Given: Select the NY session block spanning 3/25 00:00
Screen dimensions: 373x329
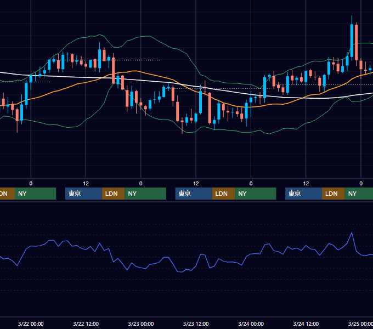Looking at the screenshot, I should (359, 194).
